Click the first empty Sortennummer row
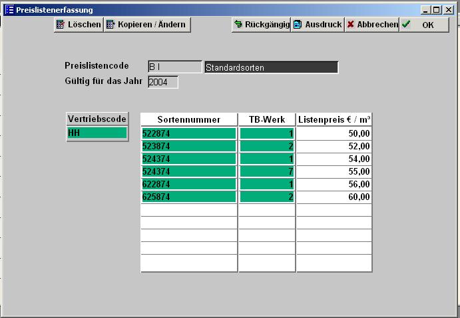This screenshot has height=318, width=460. click(189, 210)
